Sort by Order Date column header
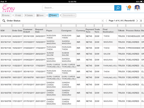Screen dimensions: 144x108 click(x=17, y=31)
